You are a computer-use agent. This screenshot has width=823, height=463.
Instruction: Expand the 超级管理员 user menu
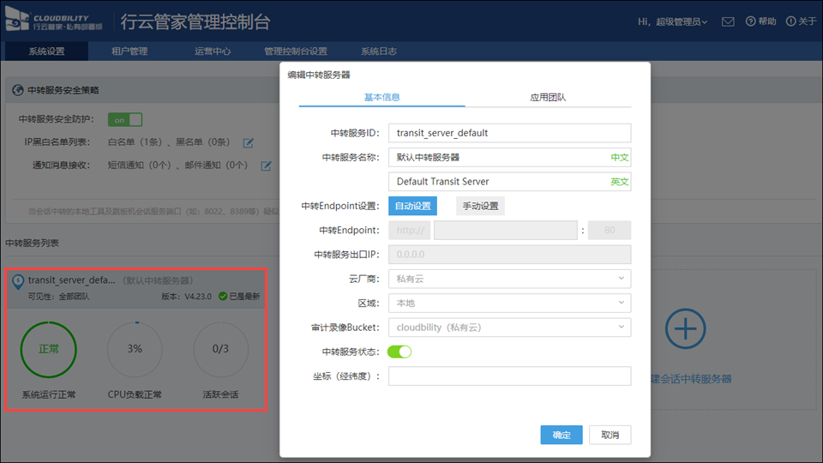pyautogui.click(x=682, y=21)
